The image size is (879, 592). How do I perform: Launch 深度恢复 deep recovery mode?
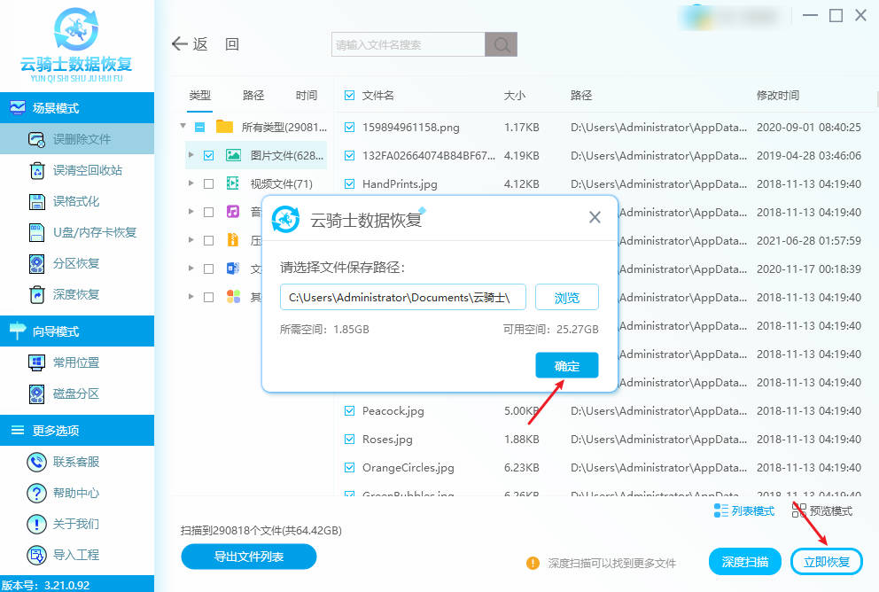(x=37, y=294)
